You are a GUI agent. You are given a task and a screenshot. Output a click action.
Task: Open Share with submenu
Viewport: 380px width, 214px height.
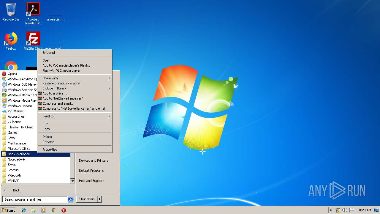point(75,78)
